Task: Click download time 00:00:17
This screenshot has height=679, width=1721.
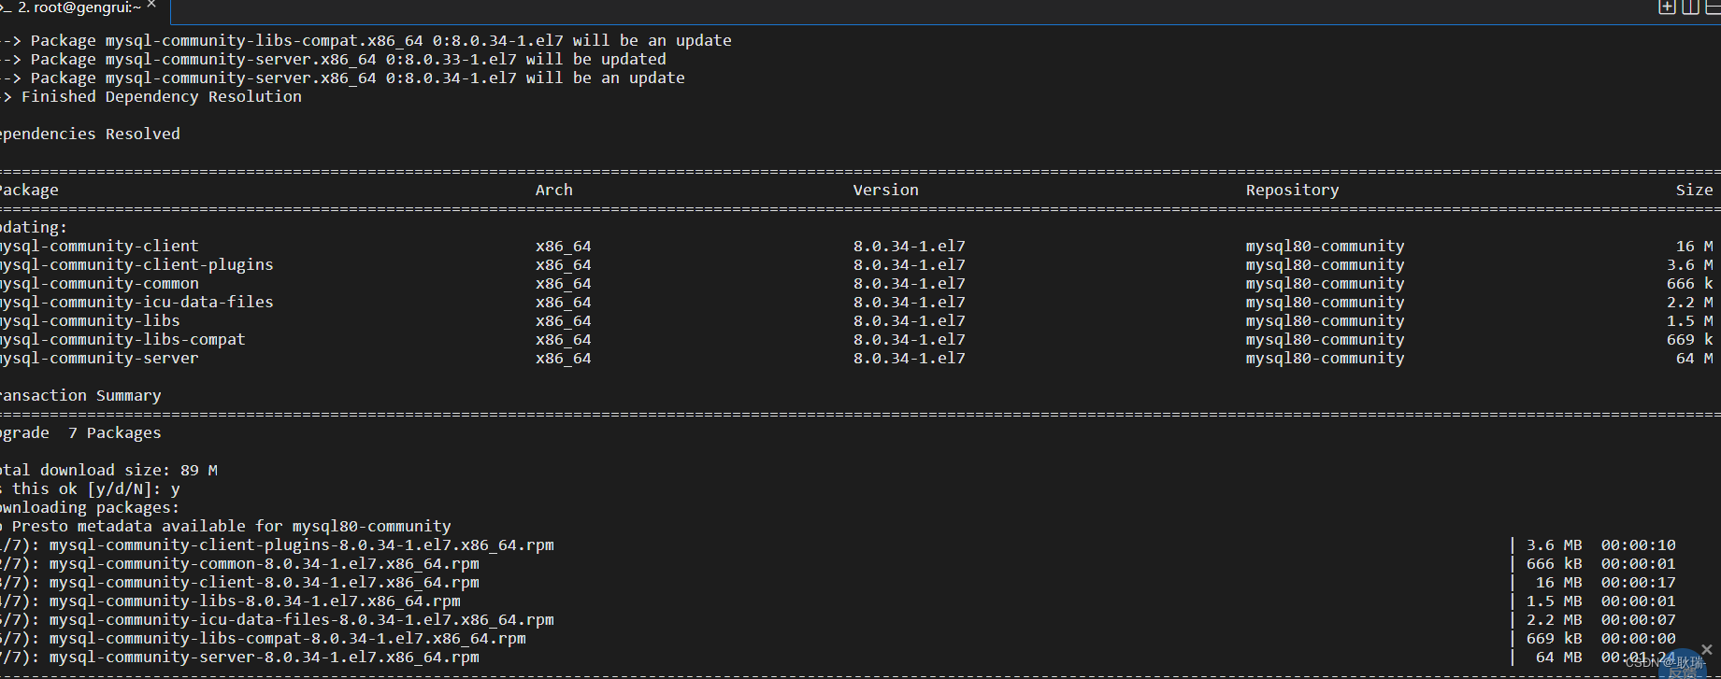Action: point(1638,582)
